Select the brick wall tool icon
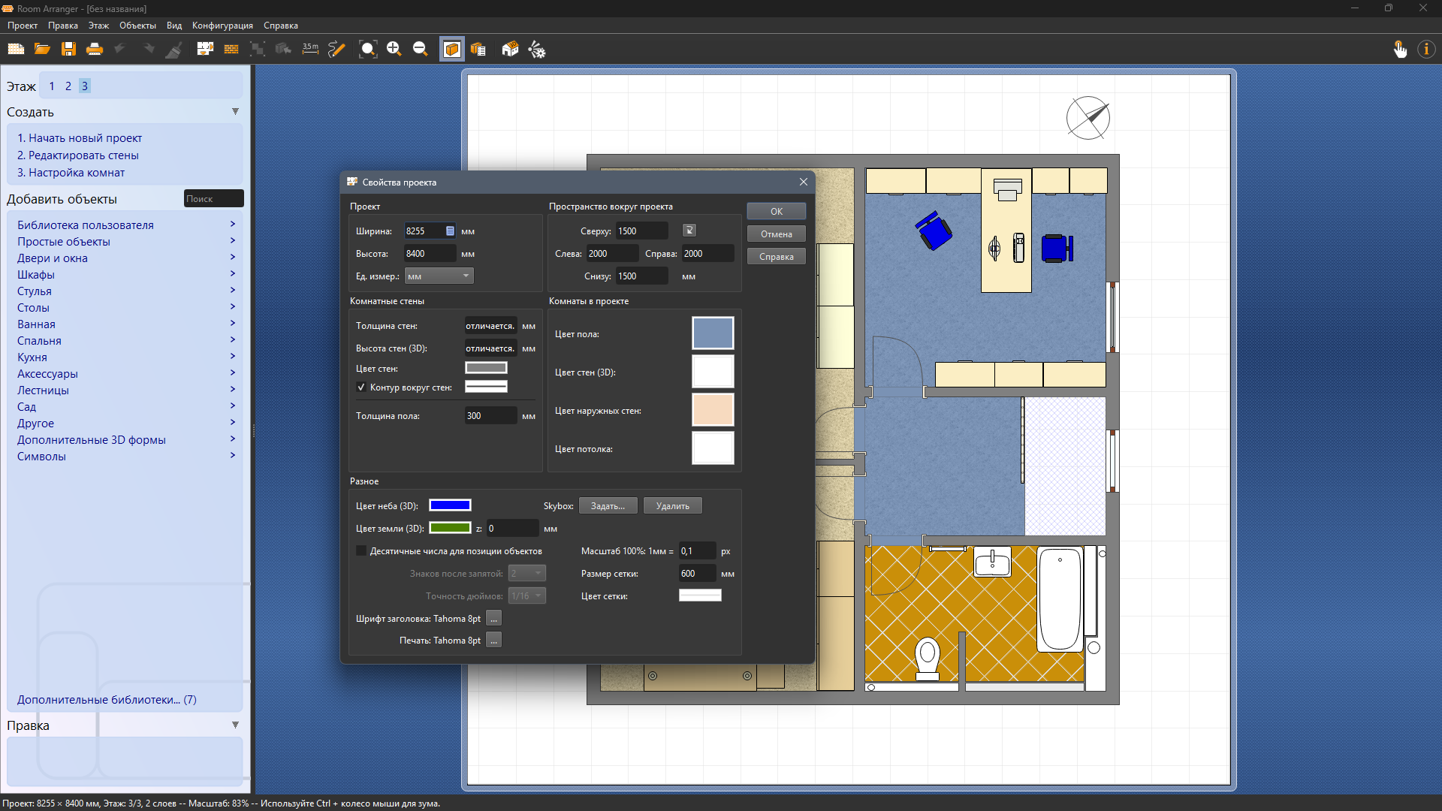 click(x=231, y=50)
